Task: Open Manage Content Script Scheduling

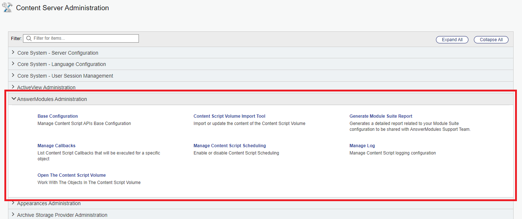Action: click(x=230, y=145)
